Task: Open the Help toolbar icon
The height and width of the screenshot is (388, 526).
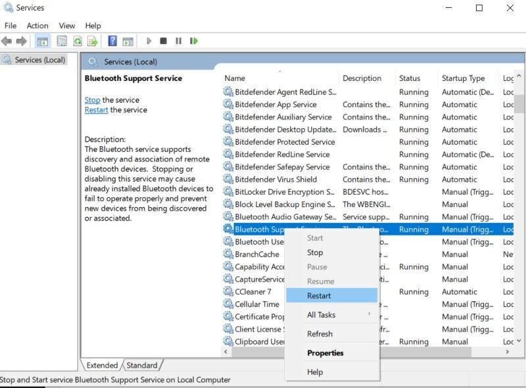Action: tap(112, 41)
